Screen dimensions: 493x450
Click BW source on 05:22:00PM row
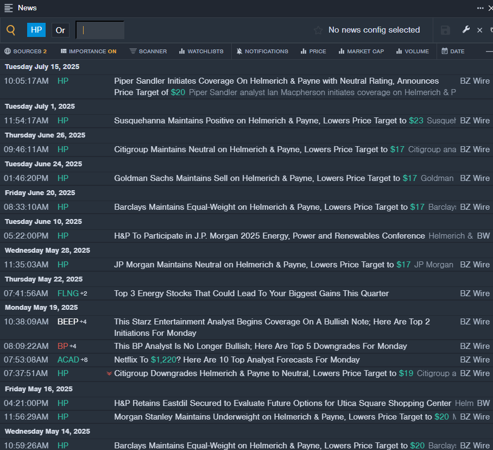[483, 236]
